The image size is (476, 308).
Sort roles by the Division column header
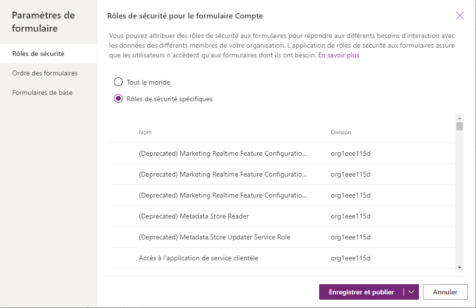coord(341,132)
